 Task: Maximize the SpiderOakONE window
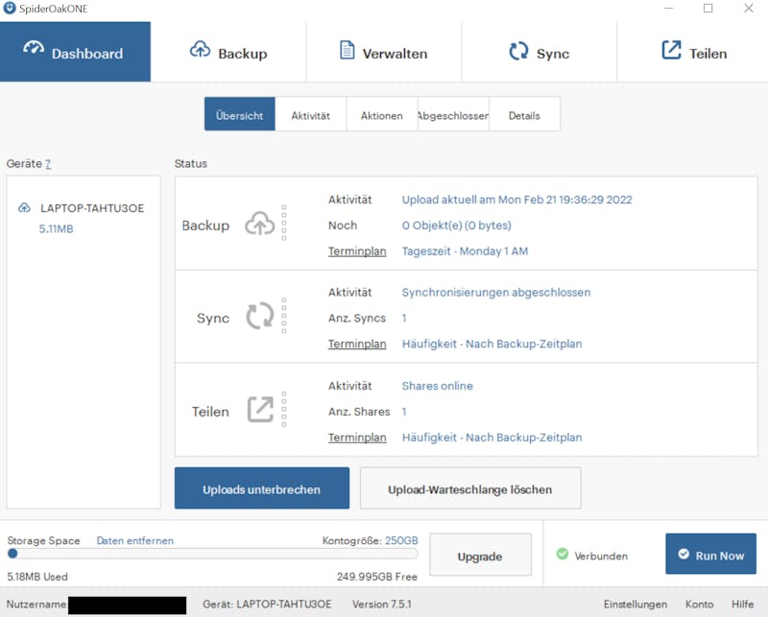(x=708, y=9)
